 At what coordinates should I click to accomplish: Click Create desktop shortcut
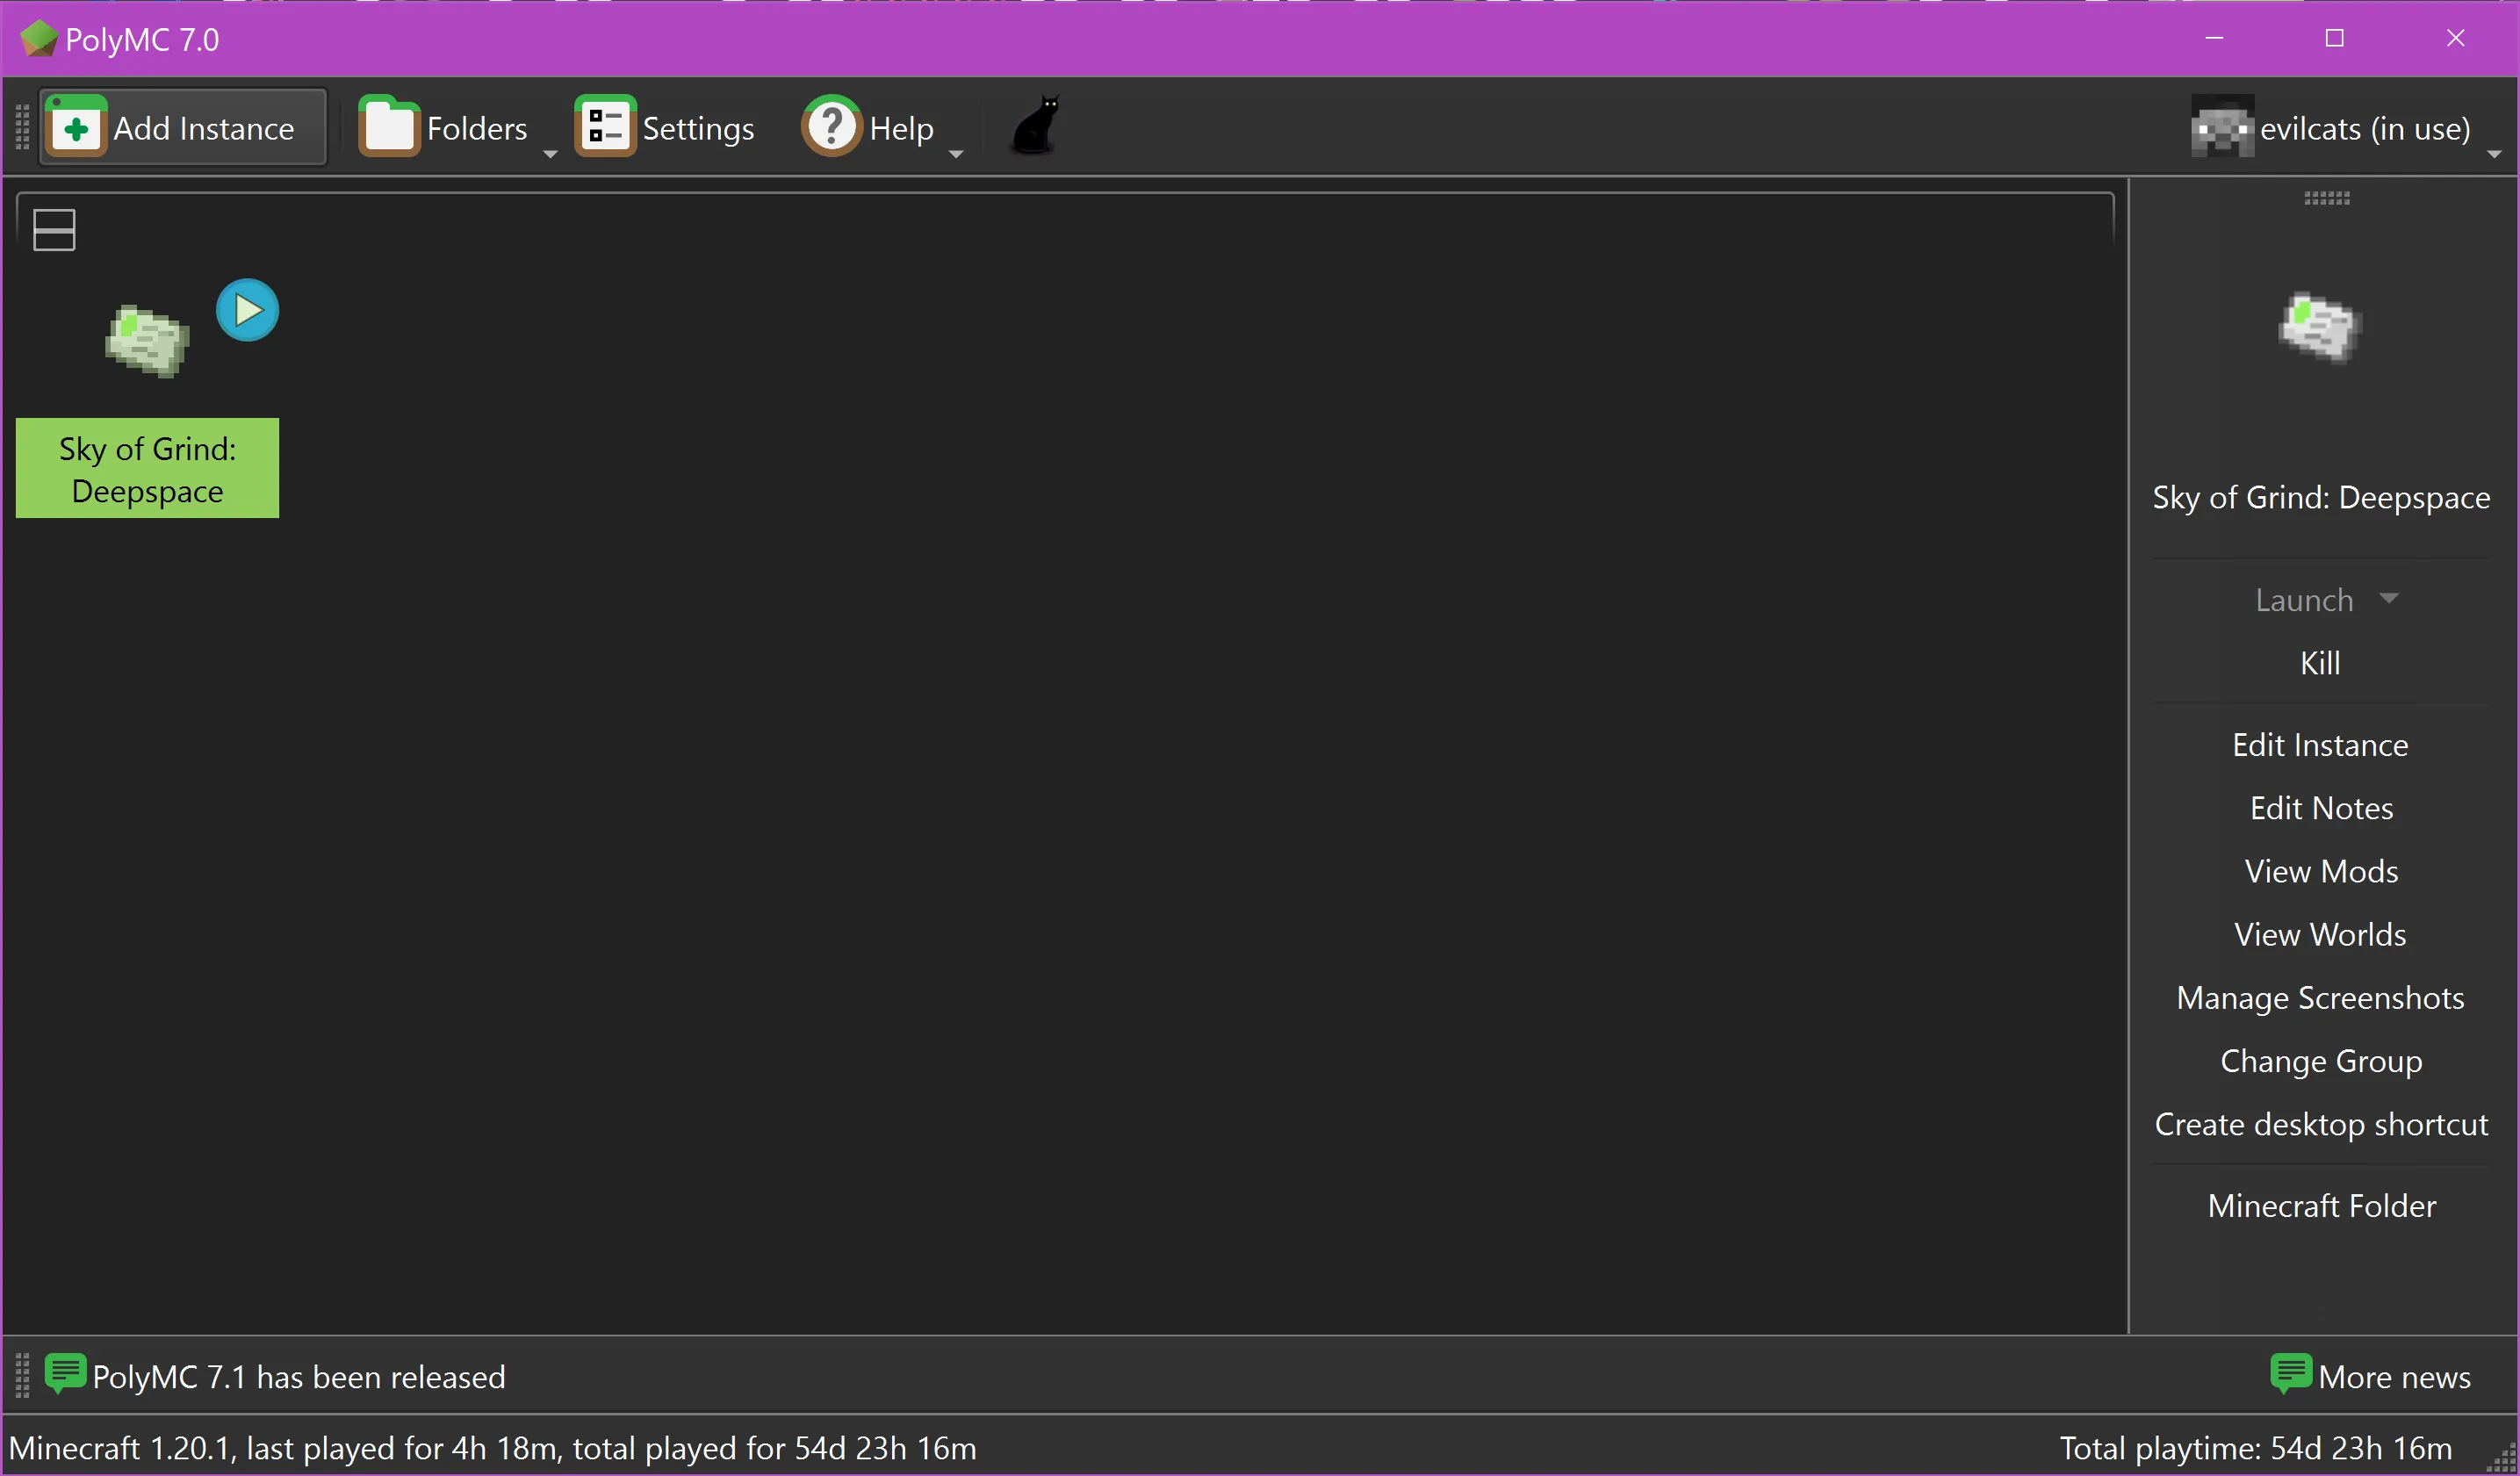click(x=2321, y=1124)
